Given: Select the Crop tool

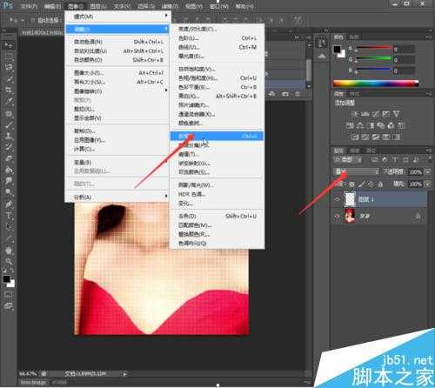Looking at the screenshot, I should point(9,90).
